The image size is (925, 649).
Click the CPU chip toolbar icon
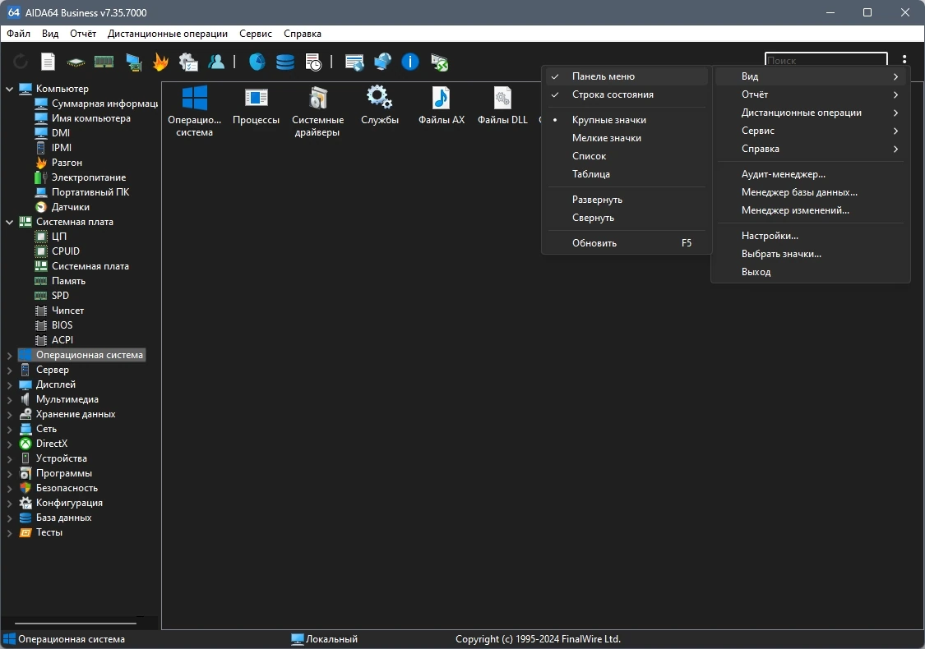click(76, 62)
